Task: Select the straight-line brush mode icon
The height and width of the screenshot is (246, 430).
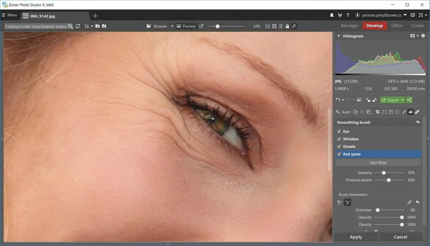Action: coord(347,202)
